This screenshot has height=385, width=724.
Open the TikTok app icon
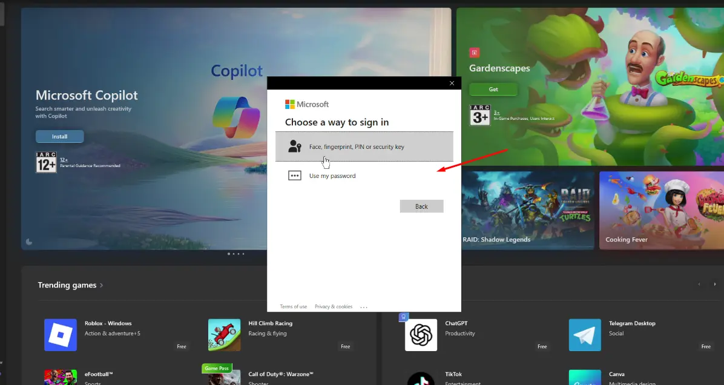(x=421, y=377)
